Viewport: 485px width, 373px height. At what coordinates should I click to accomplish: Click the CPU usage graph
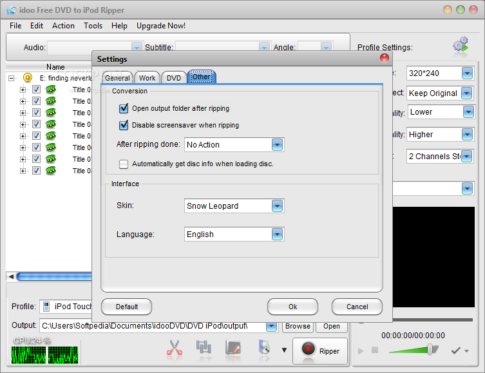(44, 355)
